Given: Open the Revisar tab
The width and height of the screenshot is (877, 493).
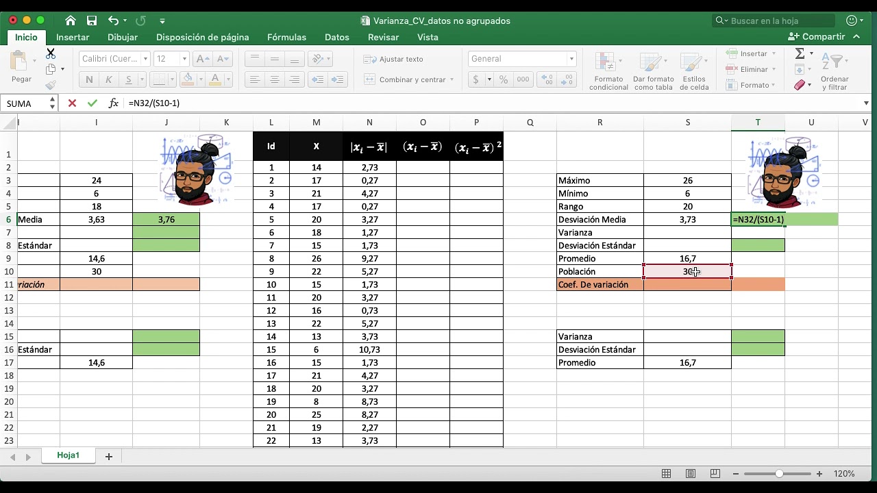Looking at the screenshot, I should (384, 38).
